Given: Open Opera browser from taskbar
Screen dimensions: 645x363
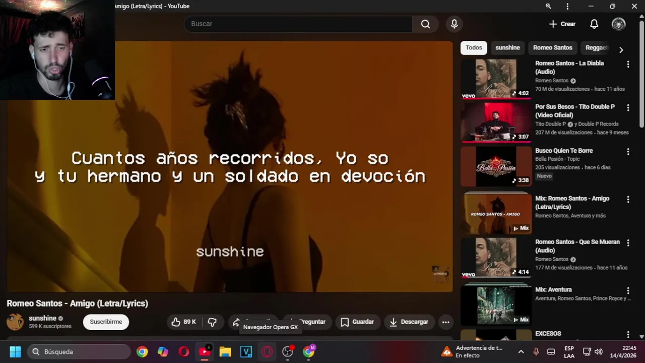Looking at the screenshot, I should pyautogui.click(x=183, y=351).
